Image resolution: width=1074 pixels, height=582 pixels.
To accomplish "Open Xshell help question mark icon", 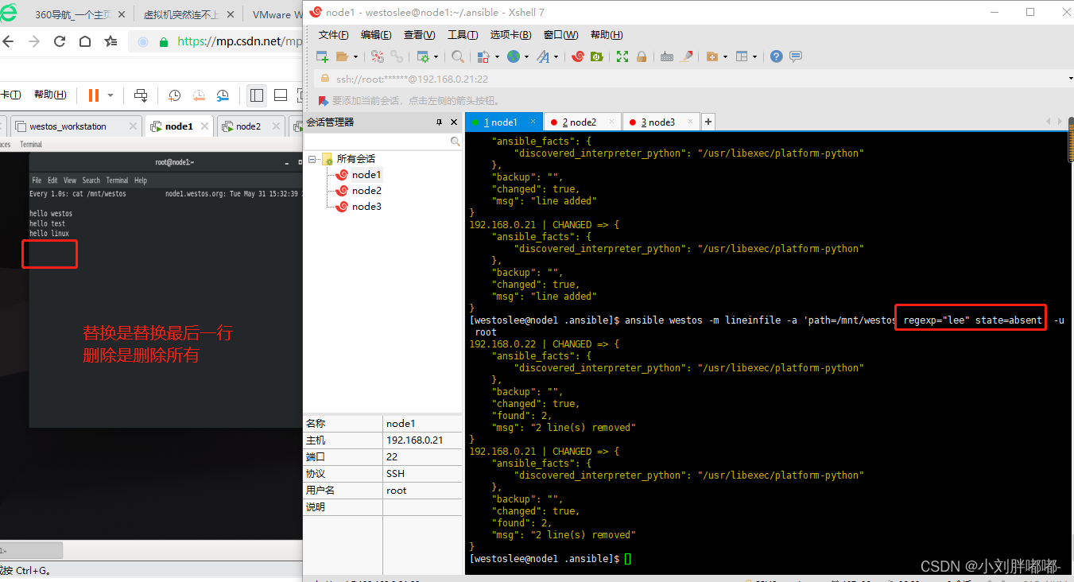I will pos(777,56).
